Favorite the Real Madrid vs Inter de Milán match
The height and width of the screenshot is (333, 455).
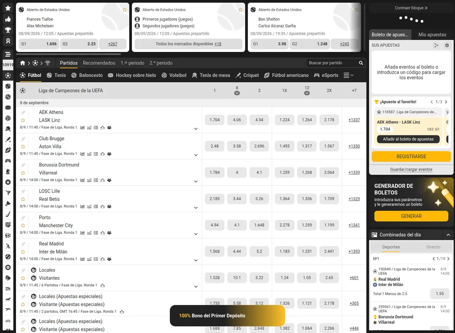pyautogui.click(x=23, y=252)
